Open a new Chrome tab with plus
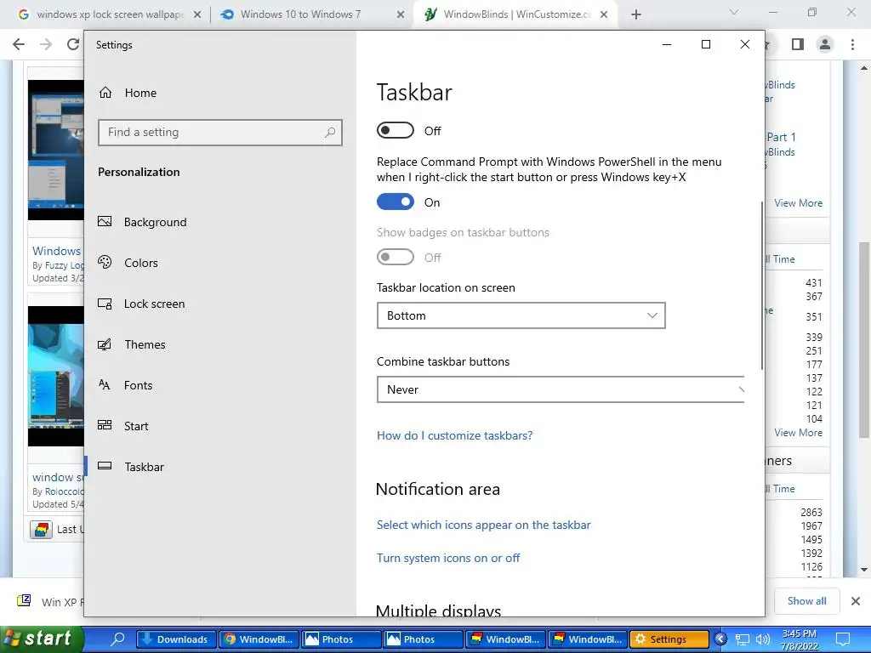This screenshot has width=871, height=653. [x=636, y=14]
